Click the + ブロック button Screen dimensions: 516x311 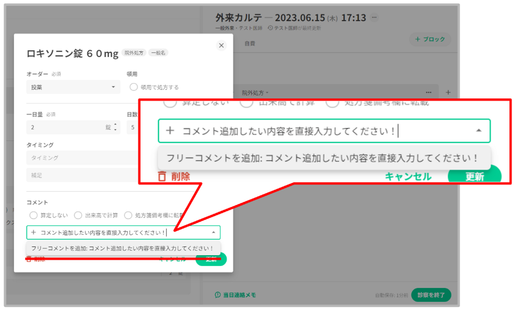(x=430, y=39)
